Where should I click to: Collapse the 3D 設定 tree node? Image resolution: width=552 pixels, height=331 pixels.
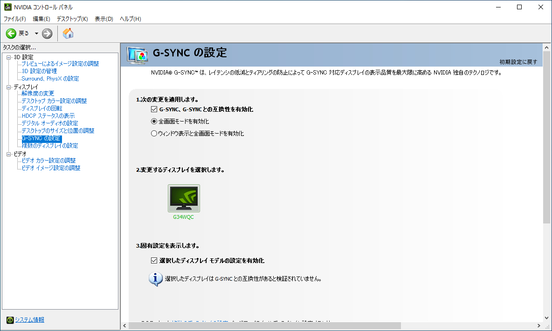tap(9, 57)
